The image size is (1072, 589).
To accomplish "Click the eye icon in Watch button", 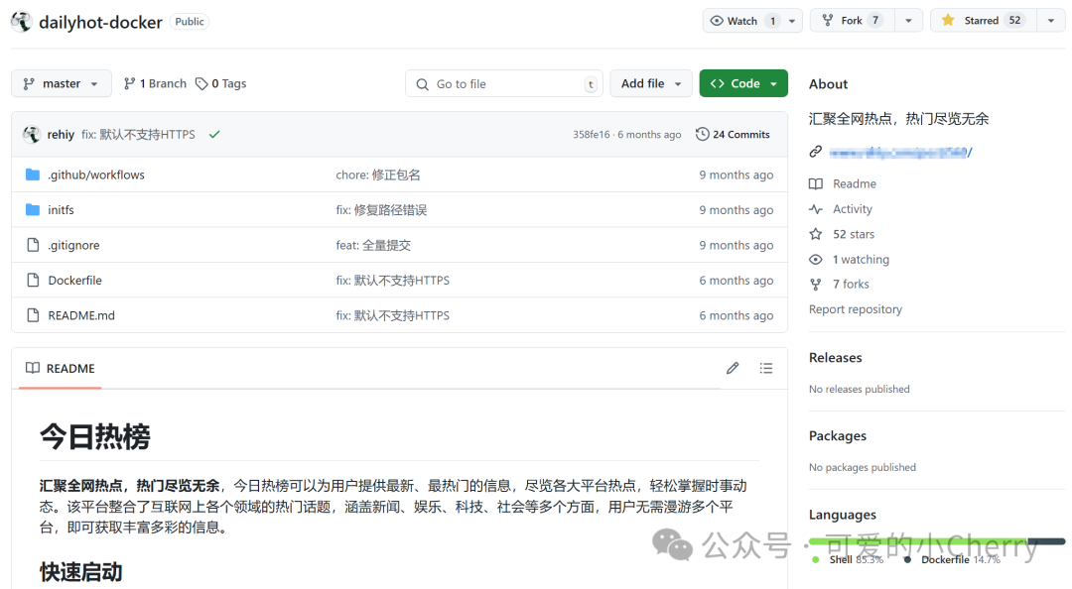I will [x=717, y=21].
